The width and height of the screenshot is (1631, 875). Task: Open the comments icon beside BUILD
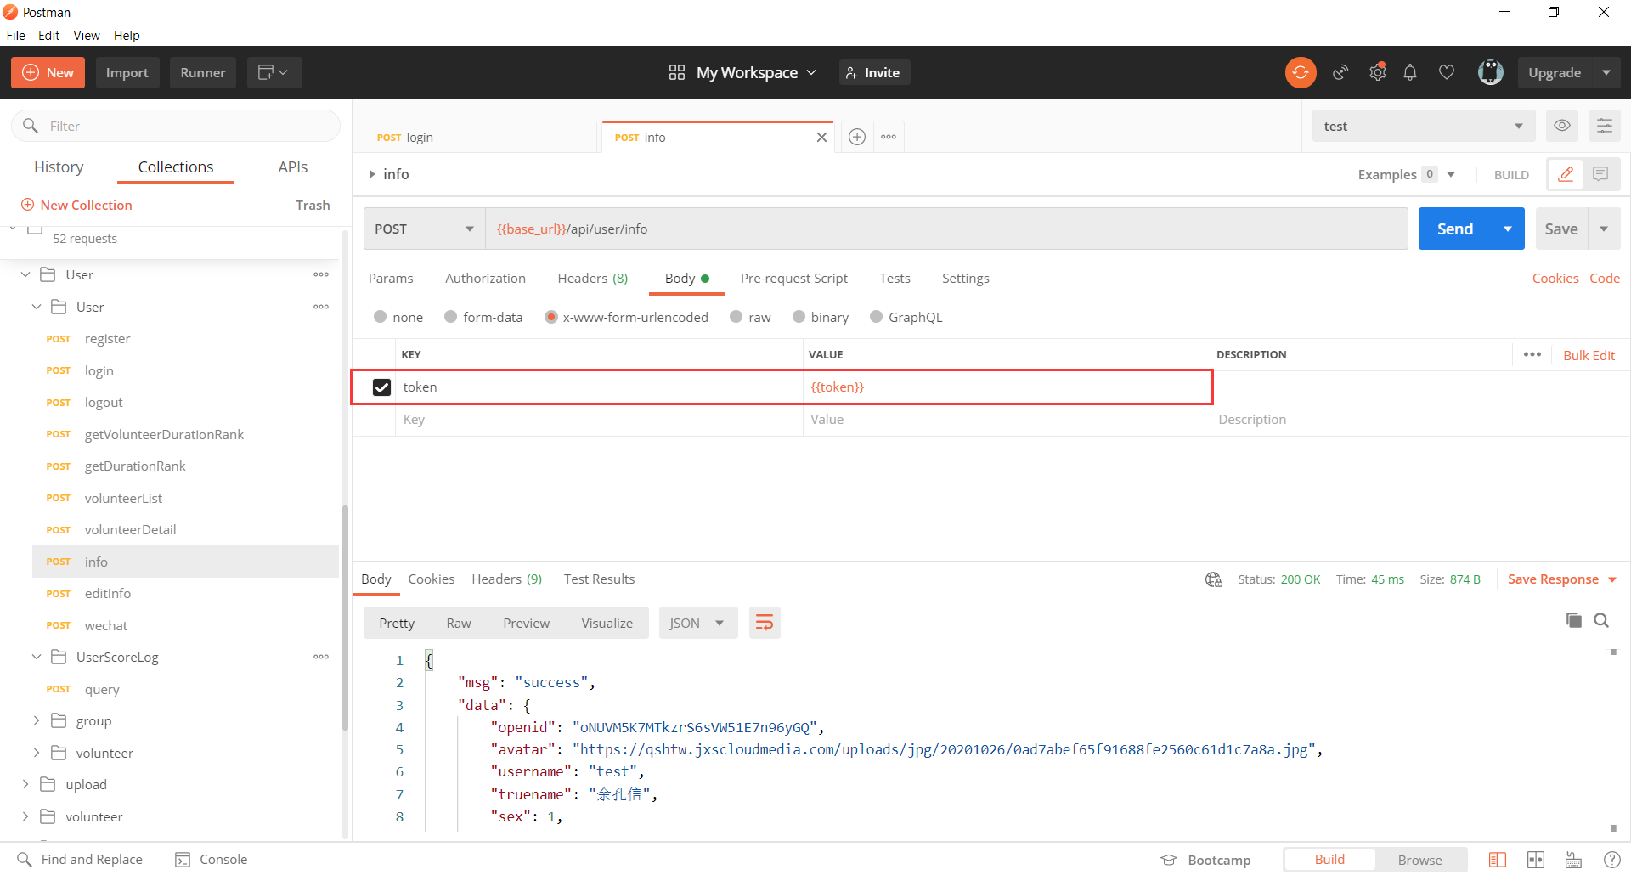1600,174
